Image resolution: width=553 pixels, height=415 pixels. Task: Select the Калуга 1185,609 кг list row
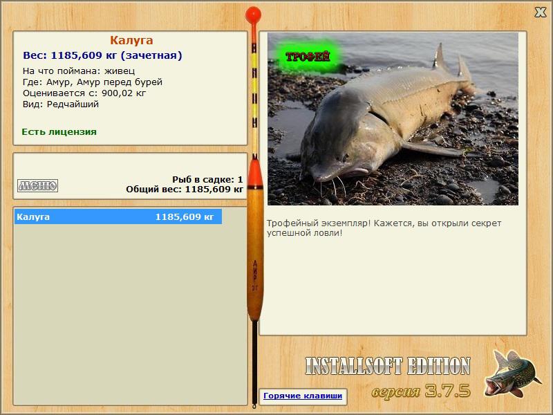118,216
